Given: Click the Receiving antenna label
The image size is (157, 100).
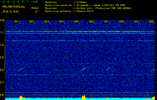Looking at the screenshot, I should pos(58,11).
